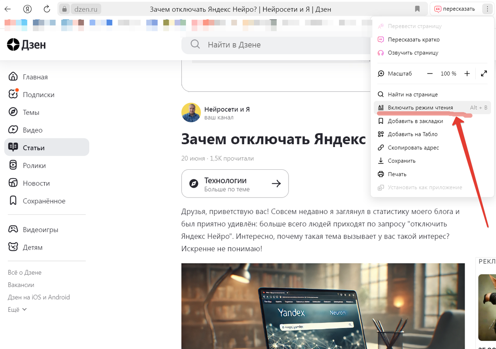Click the magnifier icon in Дзен search

click(x=196, y=44)
